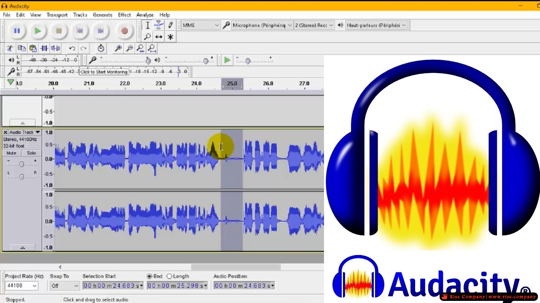The height and width of the screenshot is (303, 540).
Task: Click the Pause transport button
Action: pyautogui.click(x=17, y=31)
